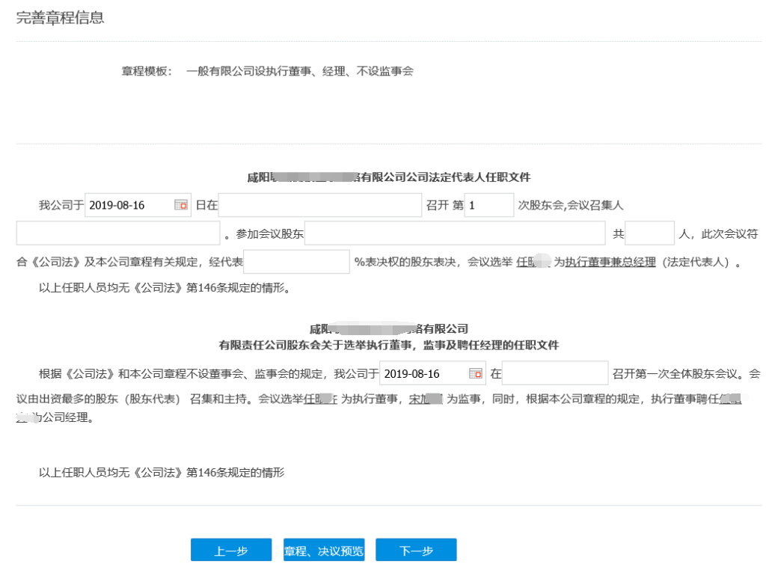The image size is (775, 567).
Task: Open 章程、决议预览 preview
Action: pyautogui.click(x=323, y=549)
